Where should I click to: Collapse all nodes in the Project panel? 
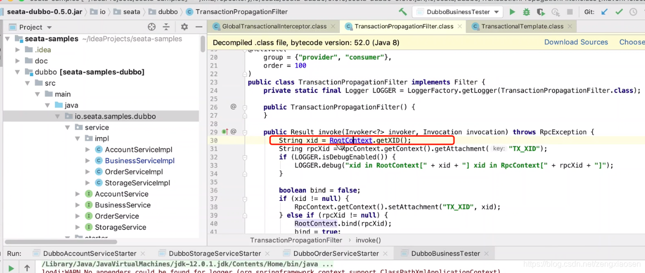point(166,27)
